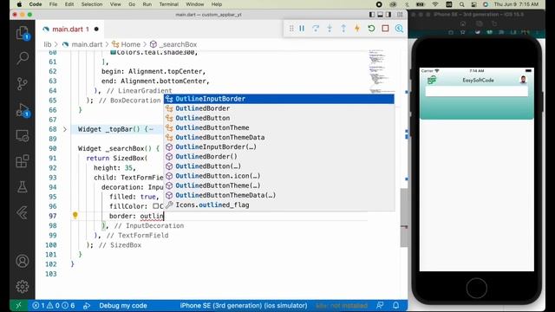
Task: Choose OutlinedButtonTheme(…) constructor suggestion
Action: coord(279,185)
